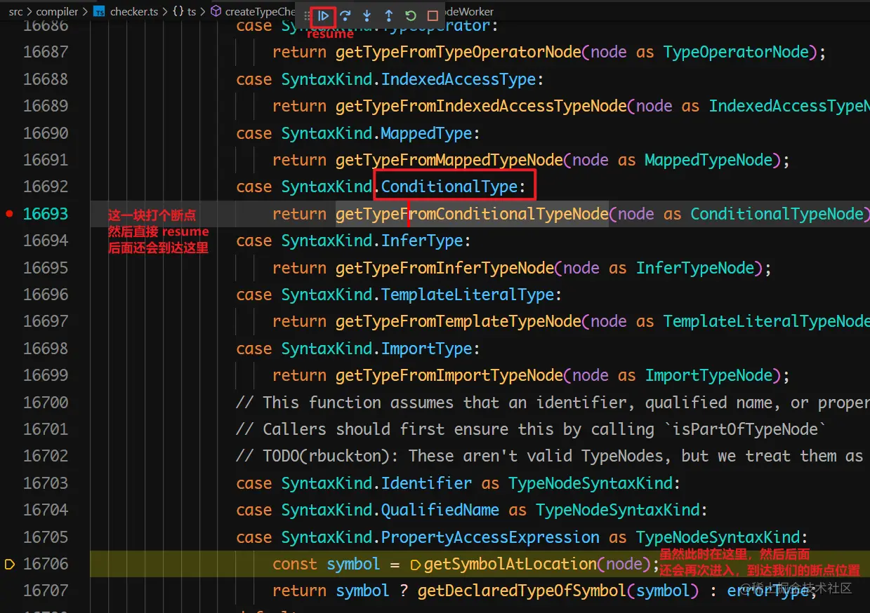This screenshot has height=613, width=870.
Task: Click getTypeFromInferTypeNode call
Action: click(444, 268)
